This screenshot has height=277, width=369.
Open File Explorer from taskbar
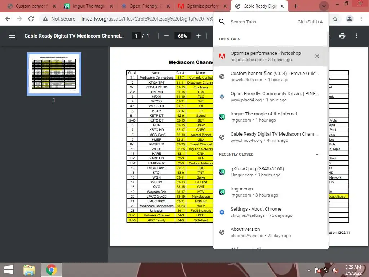(29, 270)
